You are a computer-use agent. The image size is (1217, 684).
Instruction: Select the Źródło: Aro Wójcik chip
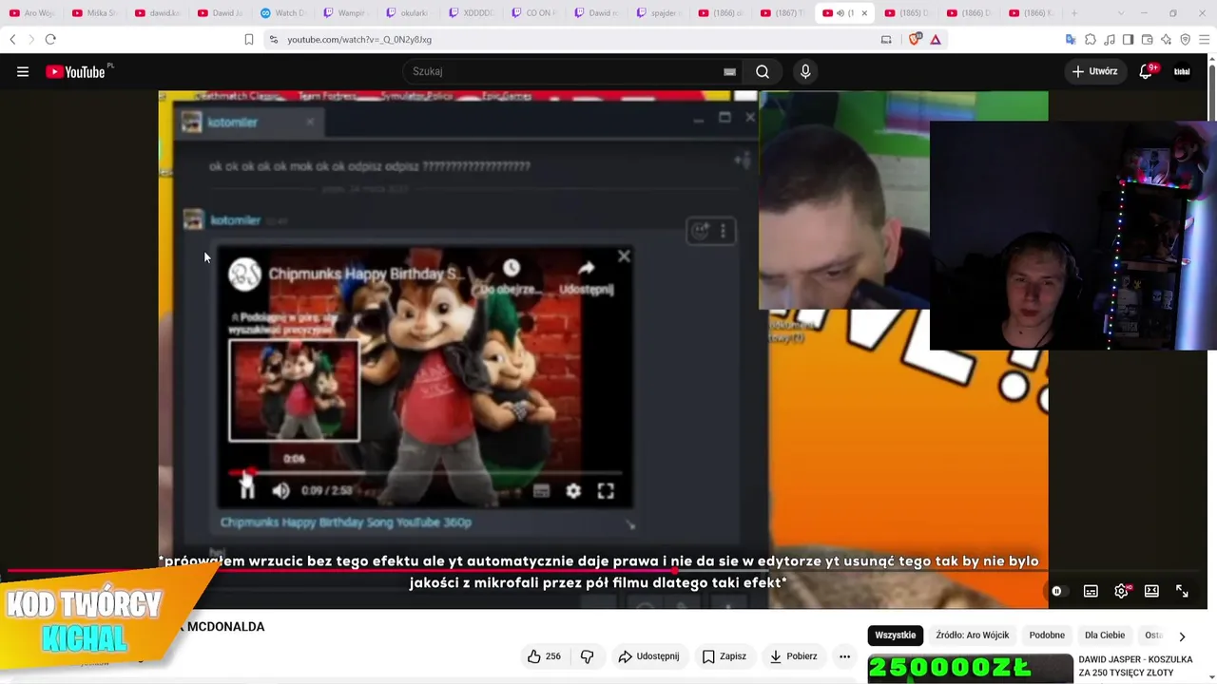click(x=973, y=636)
